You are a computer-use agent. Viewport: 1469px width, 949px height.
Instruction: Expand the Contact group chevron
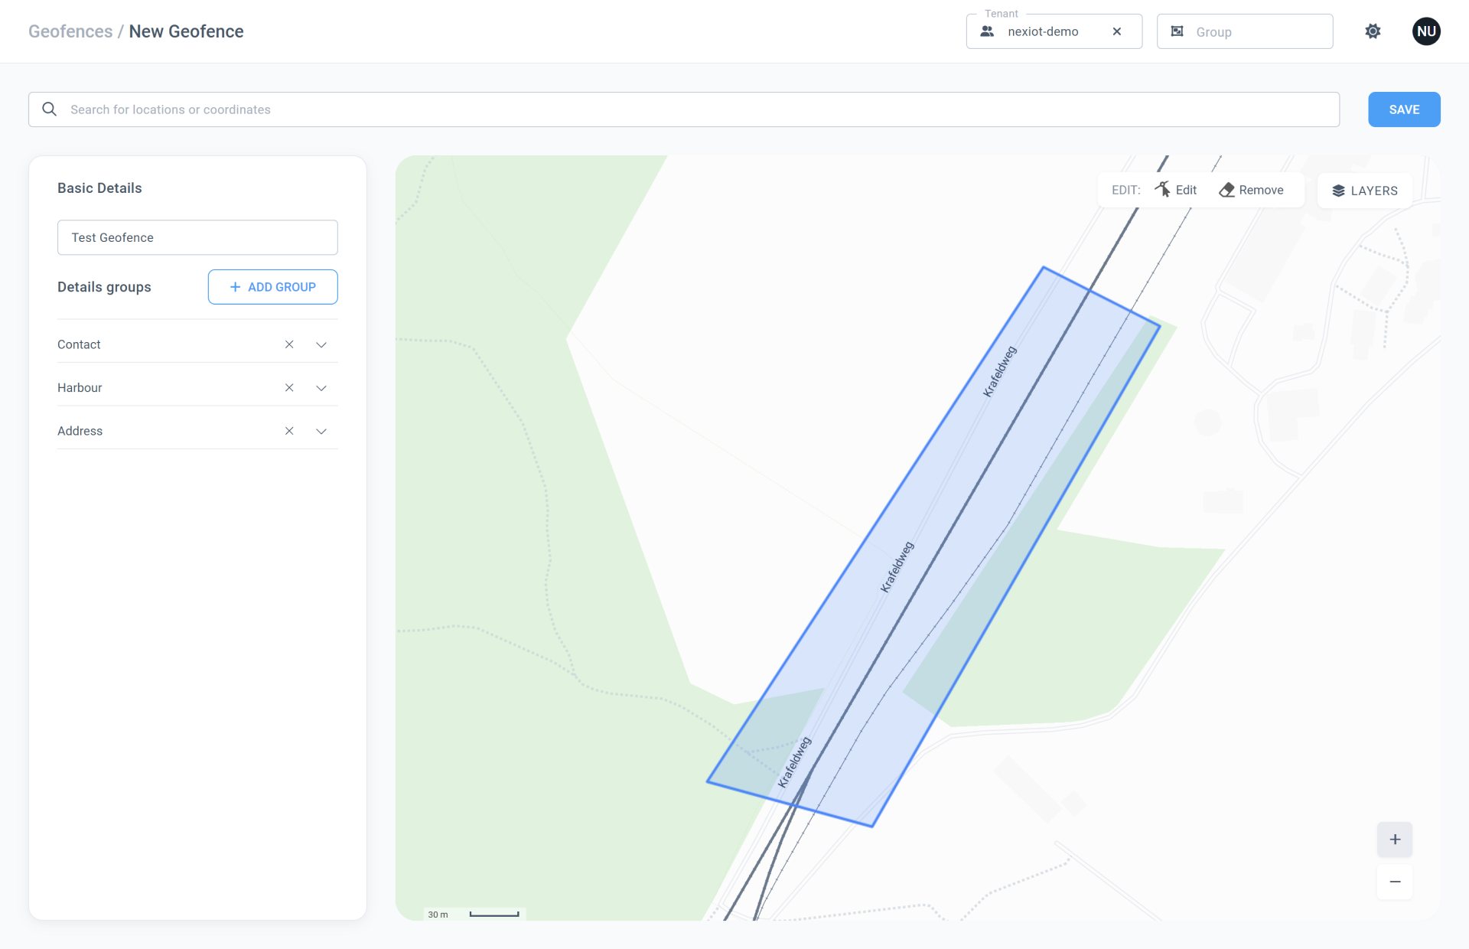coord(321,344)
